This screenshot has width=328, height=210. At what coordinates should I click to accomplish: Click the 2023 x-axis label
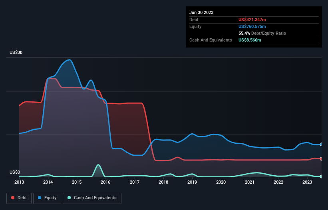(x=307, y=182)
